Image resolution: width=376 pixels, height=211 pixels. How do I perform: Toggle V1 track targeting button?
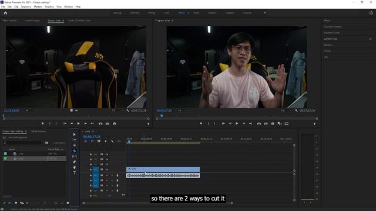point(95,169)
